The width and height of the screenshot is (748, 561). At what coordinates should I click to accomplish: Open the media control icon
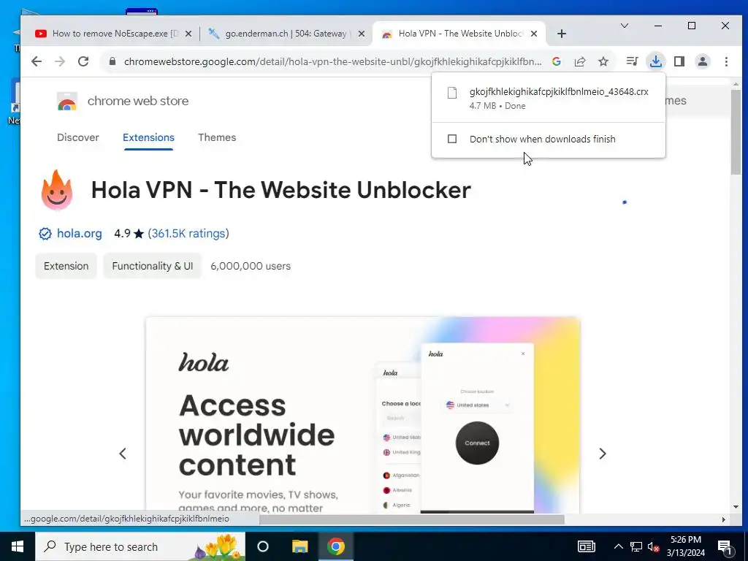pos(632,61)
